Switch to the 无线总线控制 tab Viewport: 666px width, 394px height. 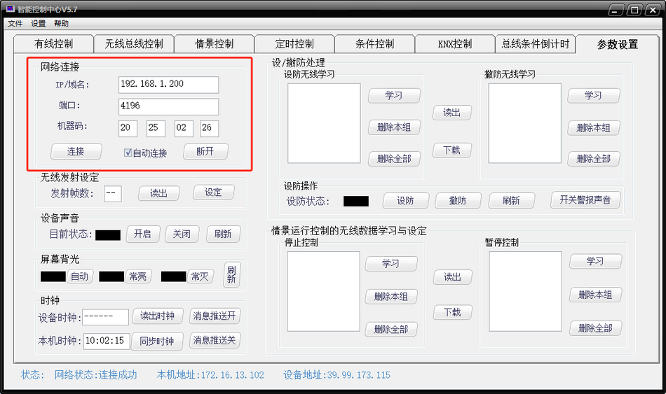point(134,43)
